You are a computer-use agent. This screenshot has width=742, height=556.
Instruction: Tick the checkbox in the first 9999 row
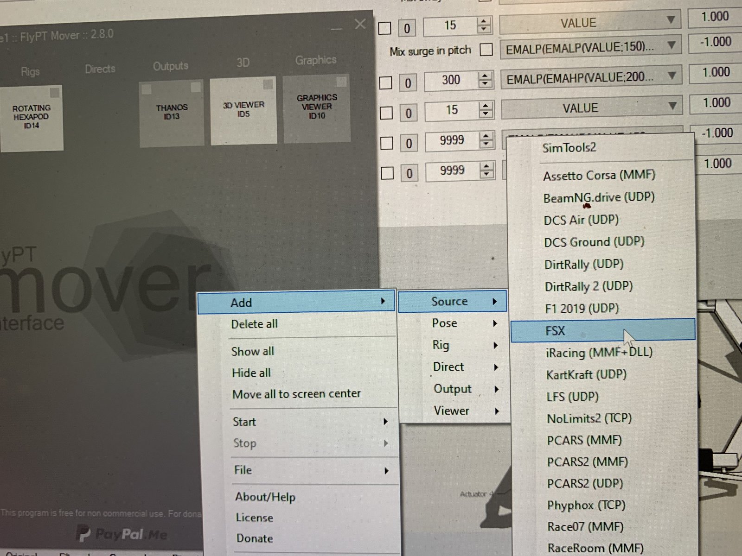[x=386, y=143]
